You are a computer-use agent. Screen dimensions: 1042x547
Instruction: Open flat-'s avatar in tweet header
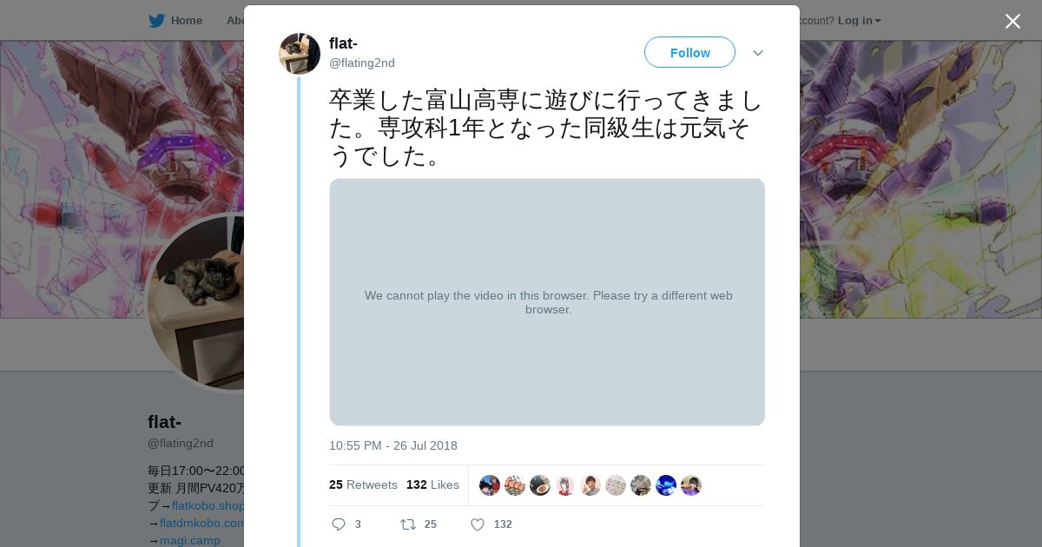[300, 54]
